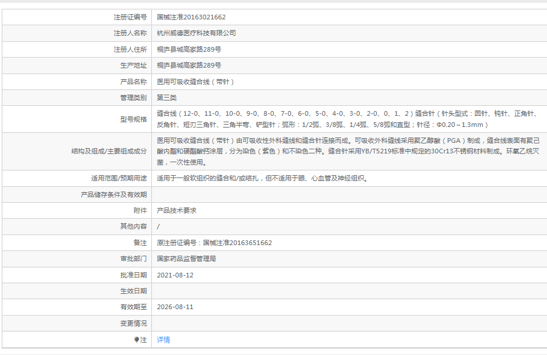Click expiry date 2026-08-11
This screenshot has width=547, height=355.
(175, 307)
